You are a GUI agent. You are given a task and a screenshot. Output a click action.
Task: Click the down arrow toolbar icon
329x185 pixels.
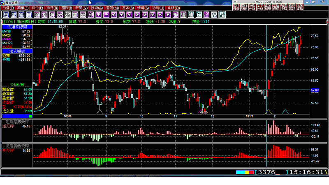click(x=168, y=15)
